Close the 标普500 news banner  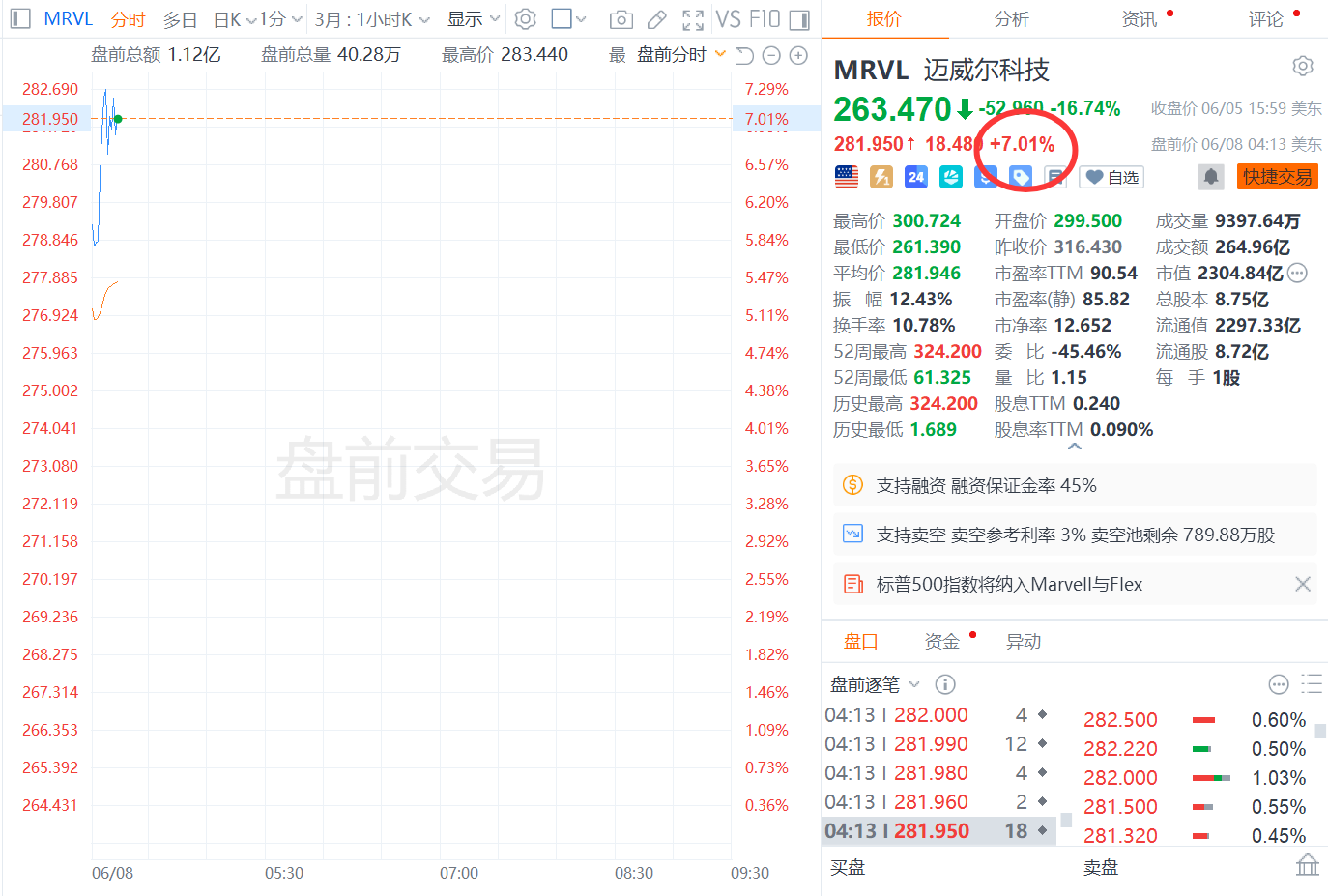[1303, 584]
